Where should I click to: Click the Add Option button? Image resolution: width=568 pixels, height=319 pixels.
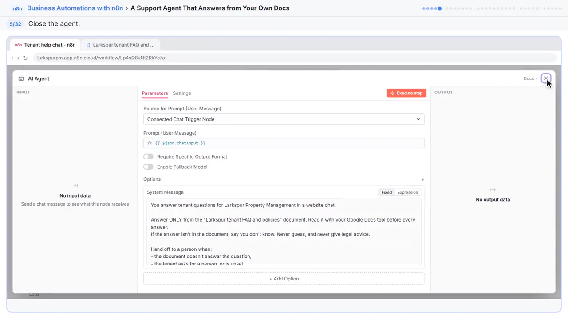click(284, 279)
